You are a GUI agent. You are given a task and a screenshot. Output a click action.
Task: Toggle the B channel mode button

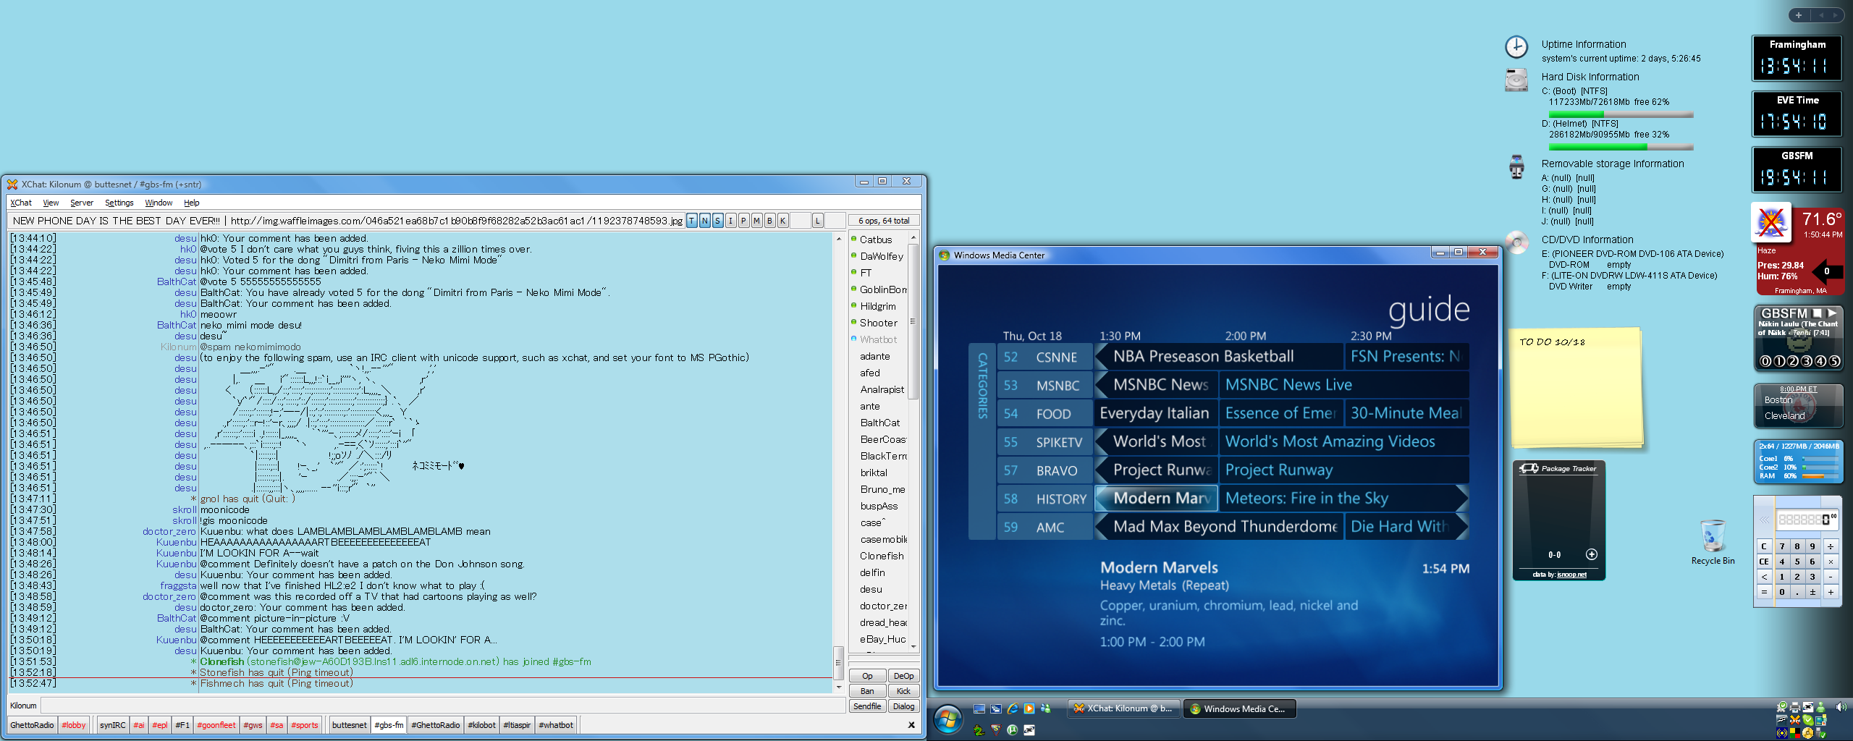point(769,221)
